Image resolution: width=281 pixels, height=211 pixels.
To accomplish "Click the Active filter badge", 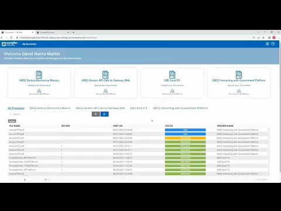I will pos(12,121).
